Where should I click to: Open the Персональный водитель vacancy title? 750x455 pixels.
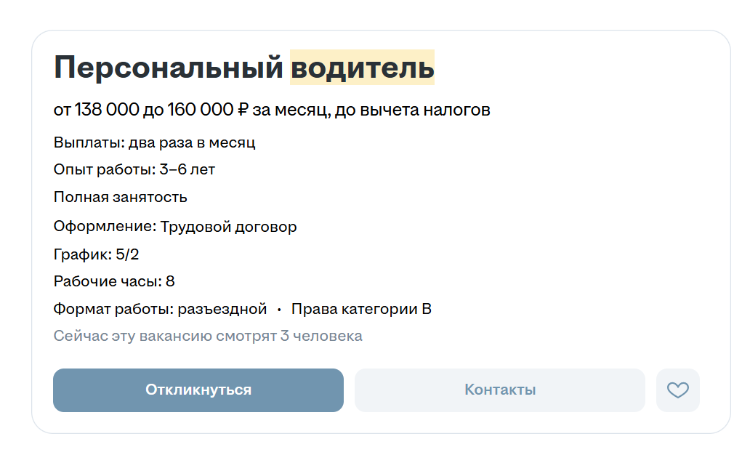click(x=244, y=67)
